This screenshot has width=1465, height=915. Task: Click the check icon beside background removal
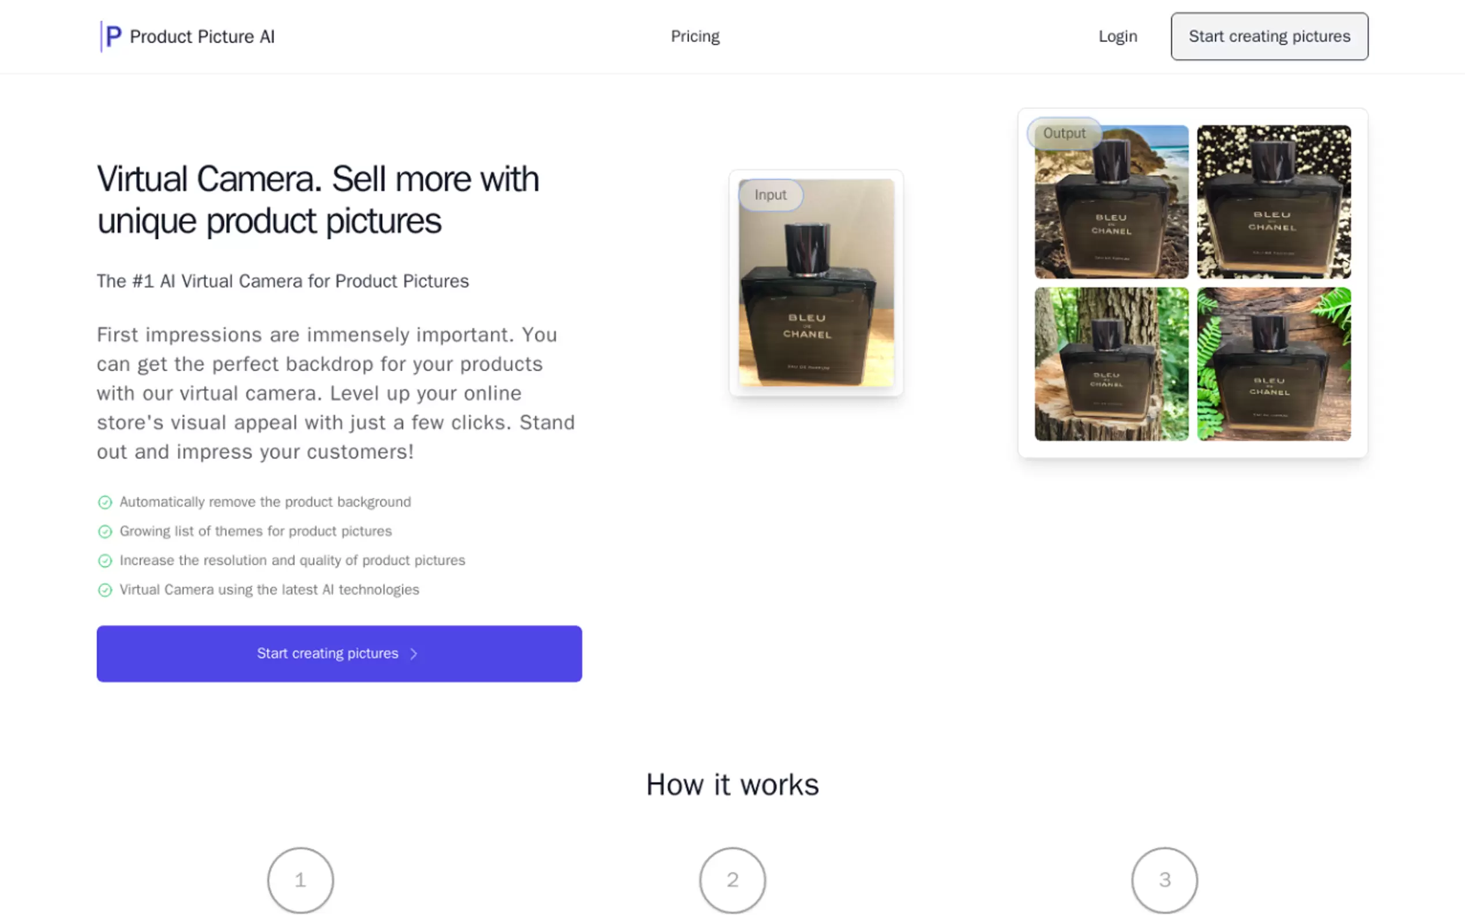(x=105, y=502)
